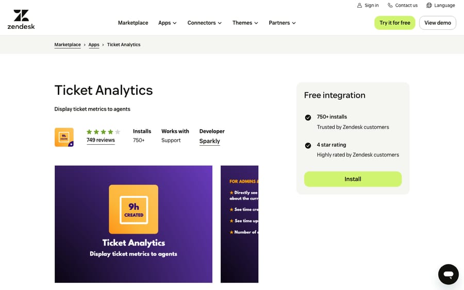Open the Marketplace nav item

tap(133, 23)
